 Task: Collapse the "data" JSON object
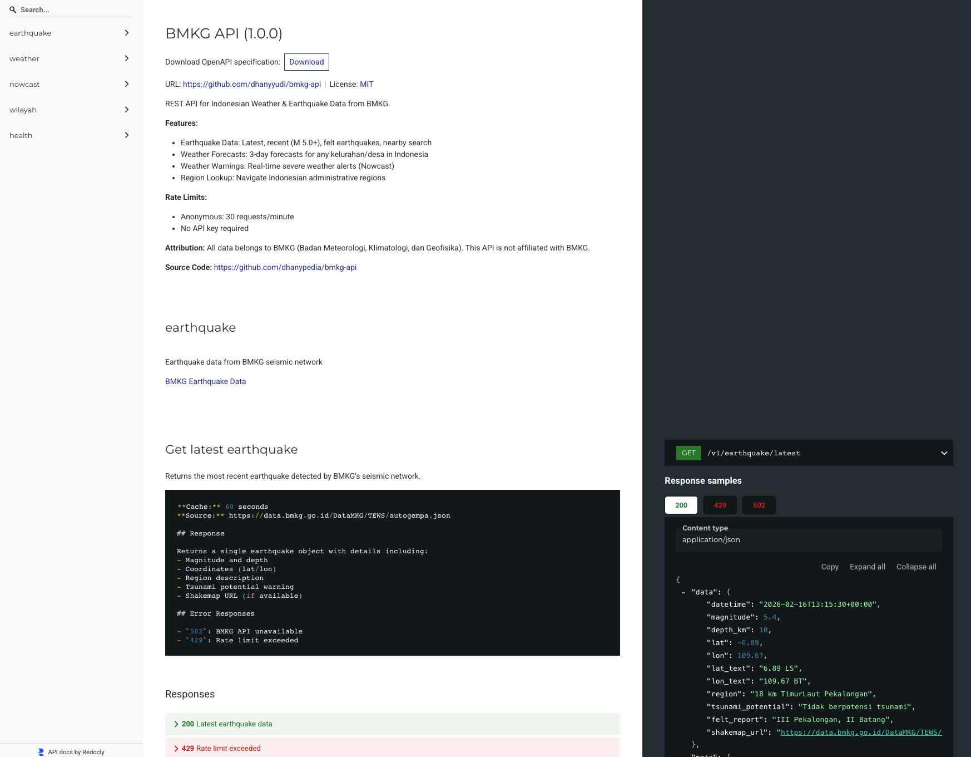click(x=683, y=592)
